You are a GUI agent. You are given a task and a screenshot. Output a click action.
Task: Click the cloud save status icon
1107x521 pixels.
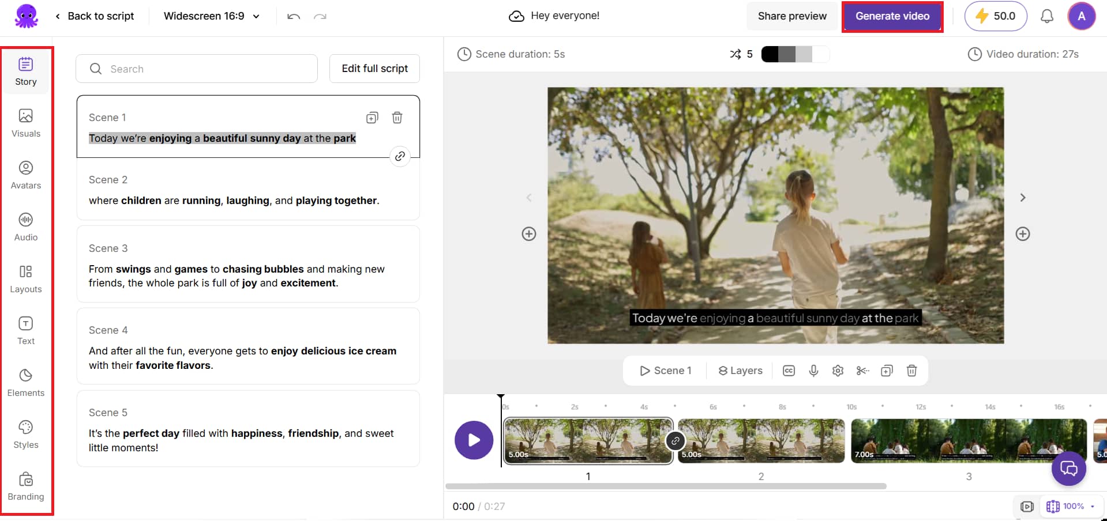click(516, 16)
